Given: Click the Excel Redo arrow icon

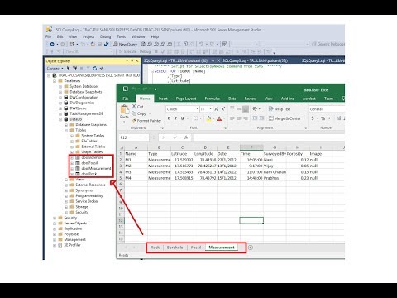Looking at the screenshot, I should click(146, 89).
